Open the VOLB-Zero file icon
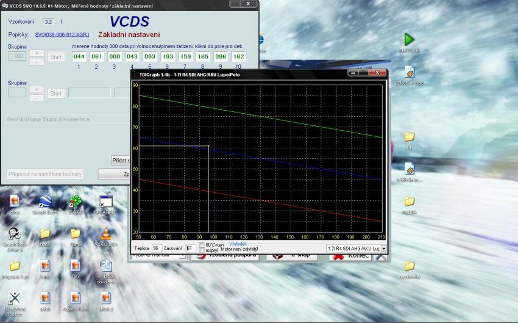 pos(409,169)
